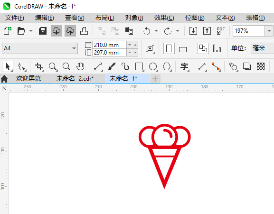Select the Blend effects tool

tap(233, 66)
